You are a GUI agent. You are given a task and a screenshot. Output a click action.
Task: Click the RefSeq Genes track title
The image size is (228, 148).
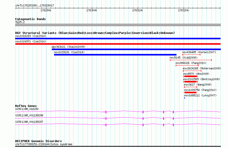point(26,106)
